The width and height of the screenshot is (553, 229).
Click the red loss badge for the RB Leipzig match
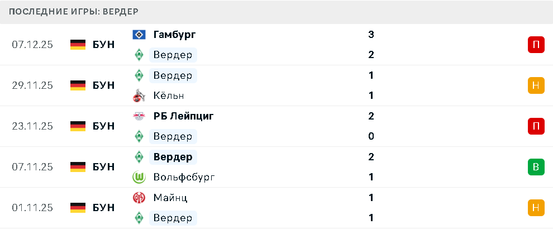coord(536,126)
